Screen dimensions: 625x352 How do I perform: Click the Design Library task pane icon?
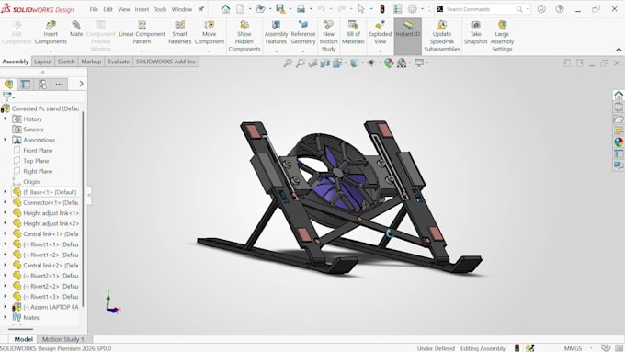[619, 107]
